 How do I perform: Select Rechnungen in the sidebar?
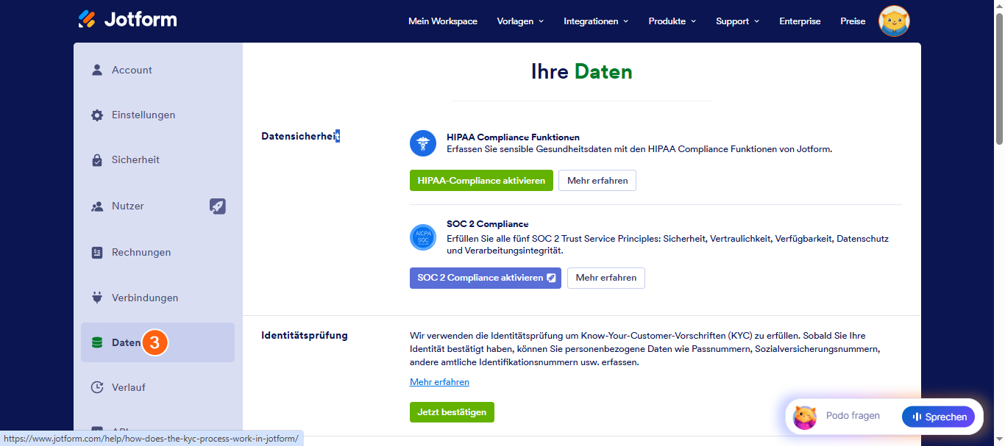pos(157,252)
